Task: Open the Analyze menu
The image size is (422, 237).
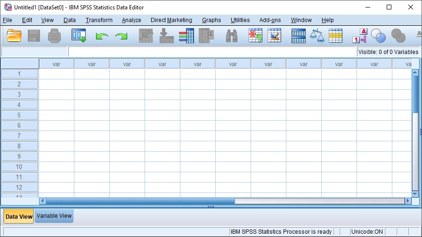Action: pyautogui.click(x=131, y=20)
